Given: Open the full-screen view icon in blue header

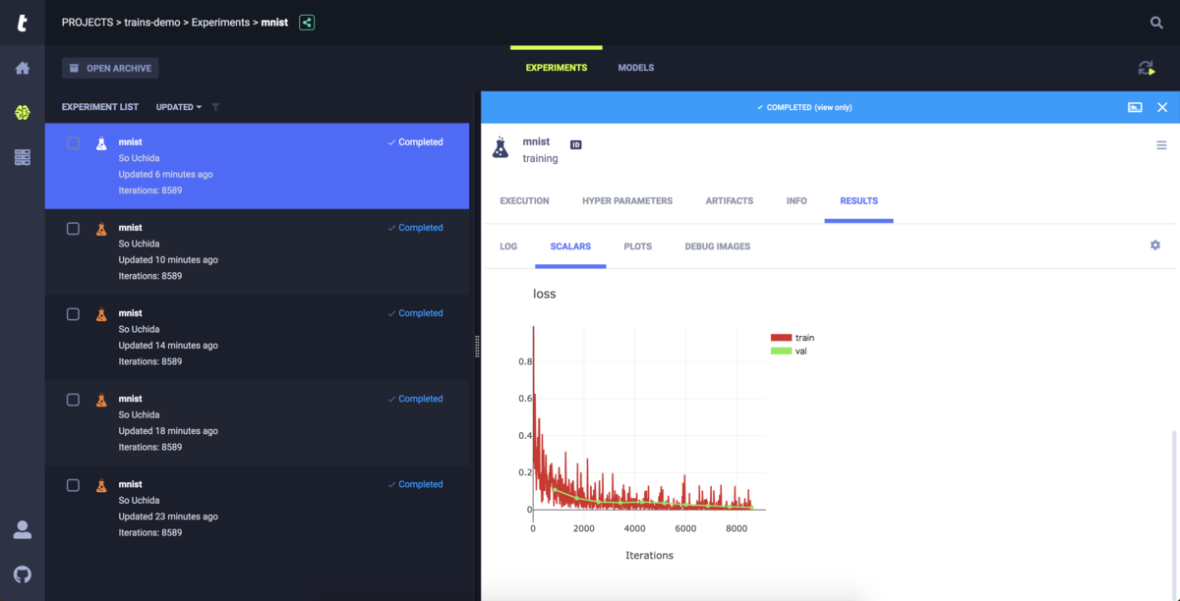Looking at the screenshot, I should 1135,107.
